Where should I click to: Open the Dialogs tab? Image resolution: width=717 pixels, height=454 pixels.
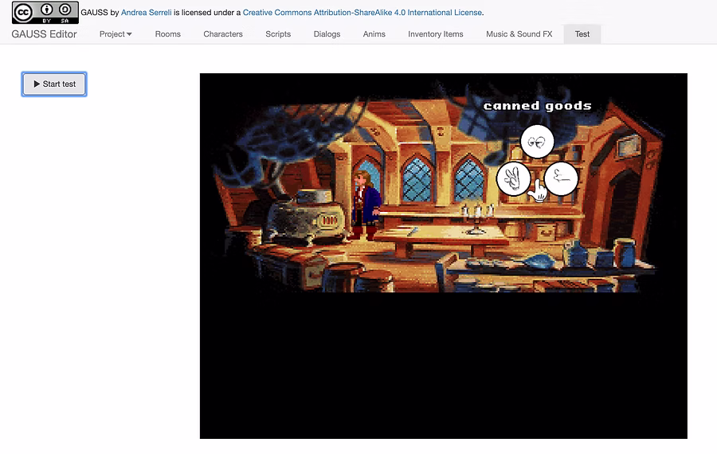pos(327,33)
